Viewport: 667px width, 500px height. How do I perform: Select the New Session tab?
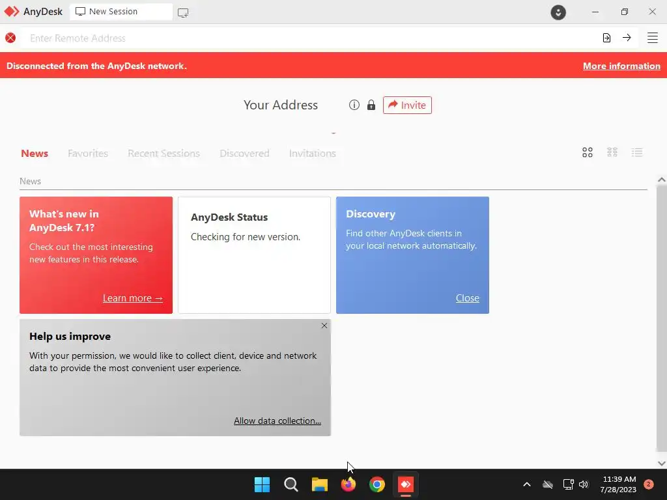coord(121,12)
